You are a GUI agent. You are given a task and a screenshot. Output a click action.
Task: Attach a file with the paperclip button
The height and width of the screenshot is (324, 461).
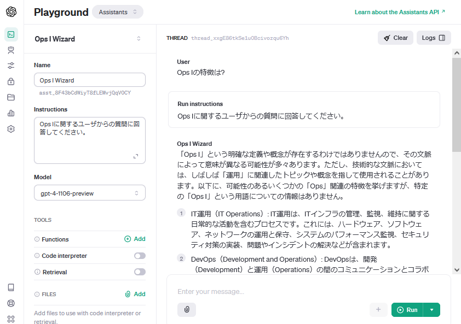187,310
